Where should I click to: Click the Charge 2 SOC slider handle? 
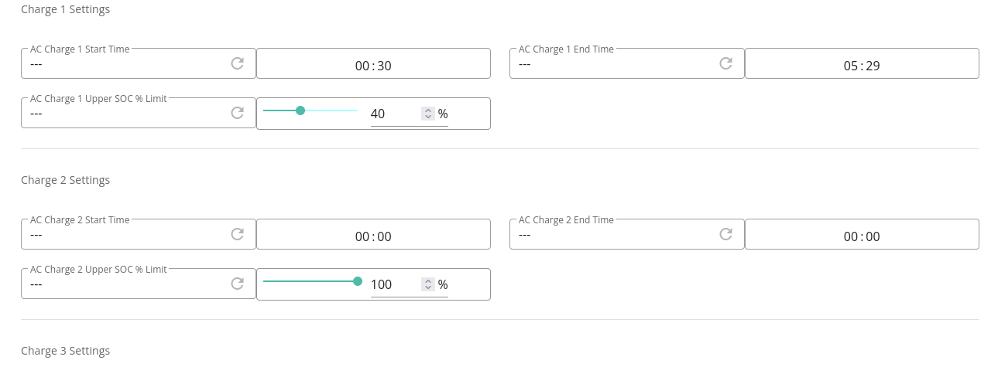point(358,281)
